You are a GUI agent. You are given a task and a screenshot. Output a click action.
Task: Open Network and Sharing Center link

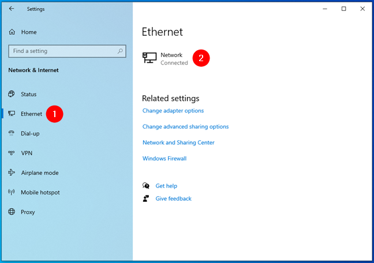pos(178,142)
